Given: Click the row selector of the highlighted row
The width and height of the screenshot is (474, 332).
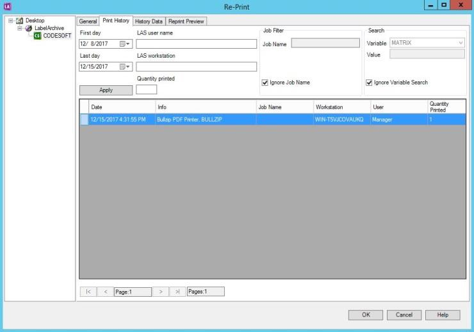Looking at the screenshot, I should point(85,119).
